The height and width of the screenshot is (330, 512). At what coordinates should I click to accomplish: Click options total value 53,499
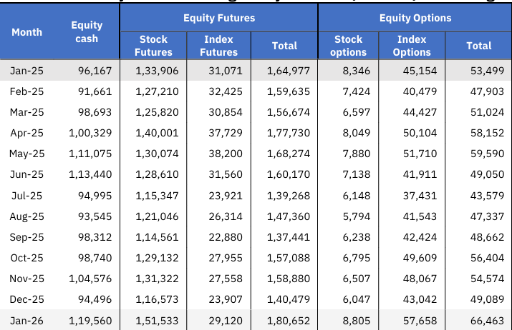487,71
